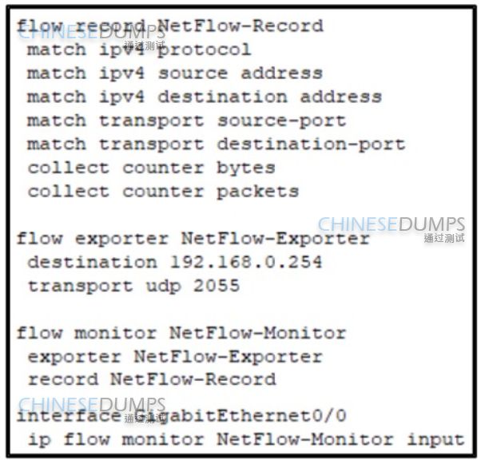This screenshot has height=460, width=481.
Task: Click the 'interface GigabitEthernet0/0' line
Action: click(x=181, y=416)
